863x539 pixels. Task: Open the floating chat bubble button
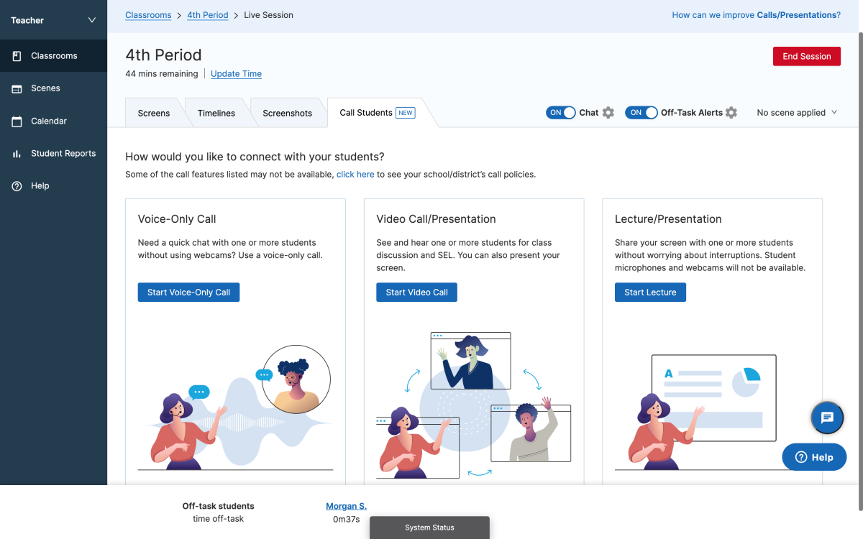827,418
